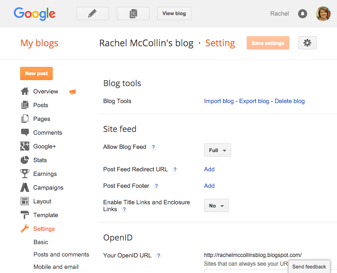Viewport: 337px width, 273px height.
Task: Click the Send feedback button
Action: pos(309,267)
